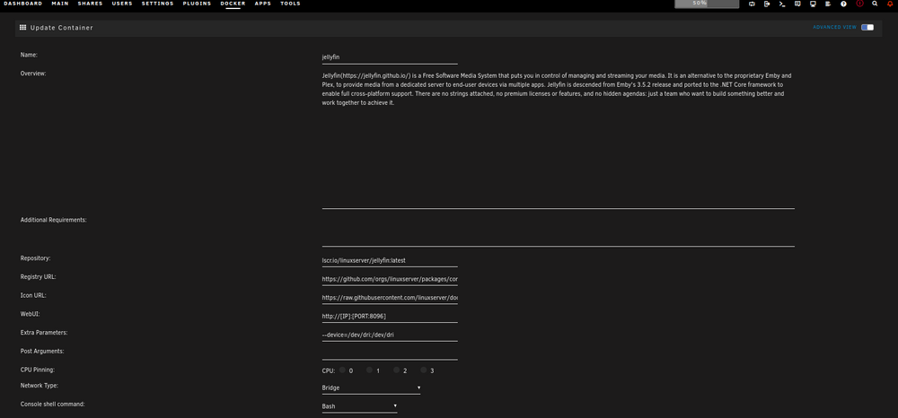Go to the Dashboard tab
This screenshot has height=418, width=898.
point(23,4)
